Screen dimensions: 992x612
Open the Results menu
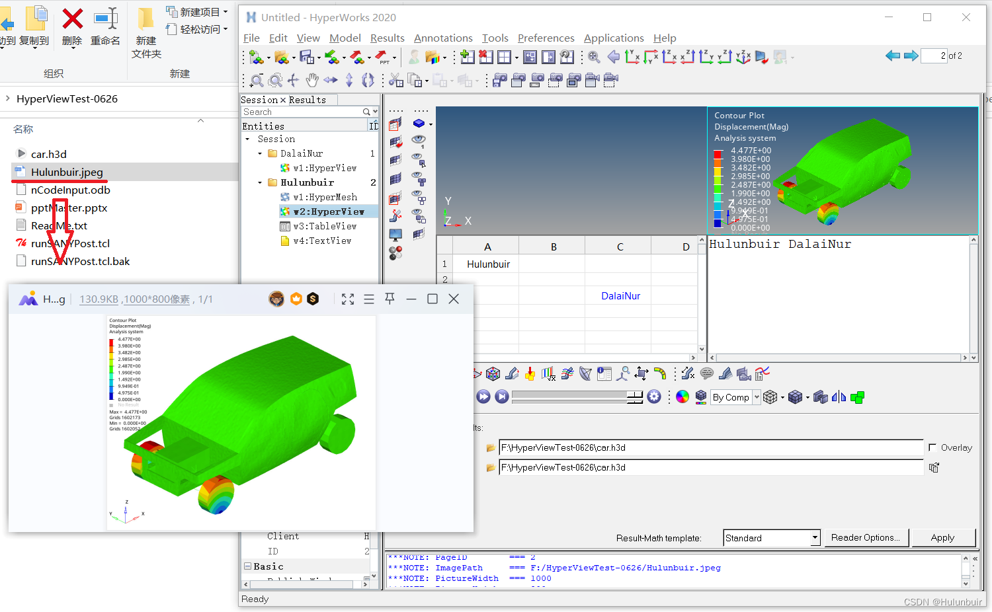(387, 38)
